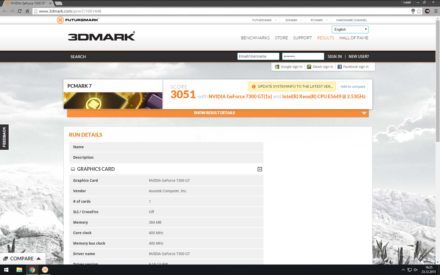Open Chrome hamburger menu

pos(436,11)
